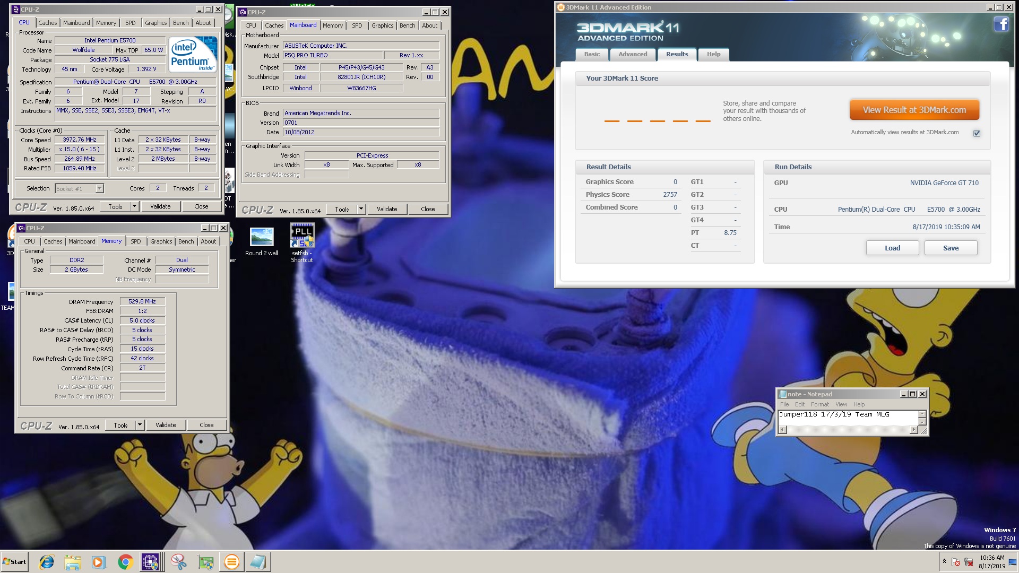Open the setfsb shortcut desktop icon
The height and width of the screenshot is (573, 1019).
[x=302, y=242]
